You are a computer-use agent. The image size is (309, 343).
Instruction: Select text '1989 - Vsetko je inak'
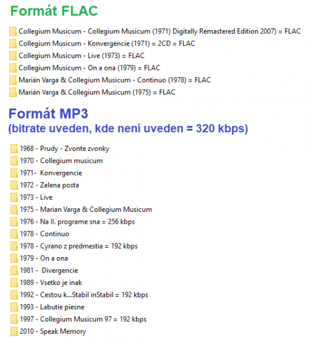click(51, 282)
